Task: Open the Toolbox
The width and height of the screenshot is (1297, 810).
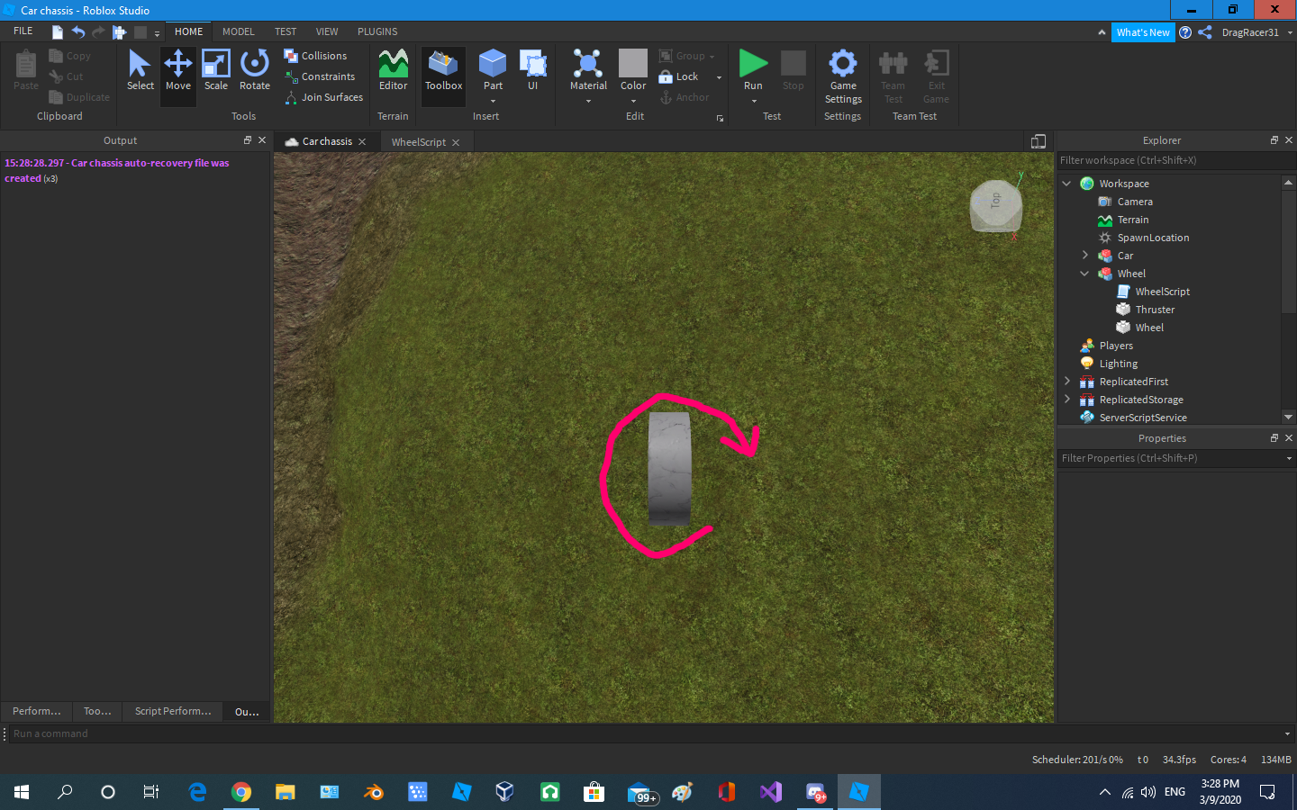Action: 443,72
